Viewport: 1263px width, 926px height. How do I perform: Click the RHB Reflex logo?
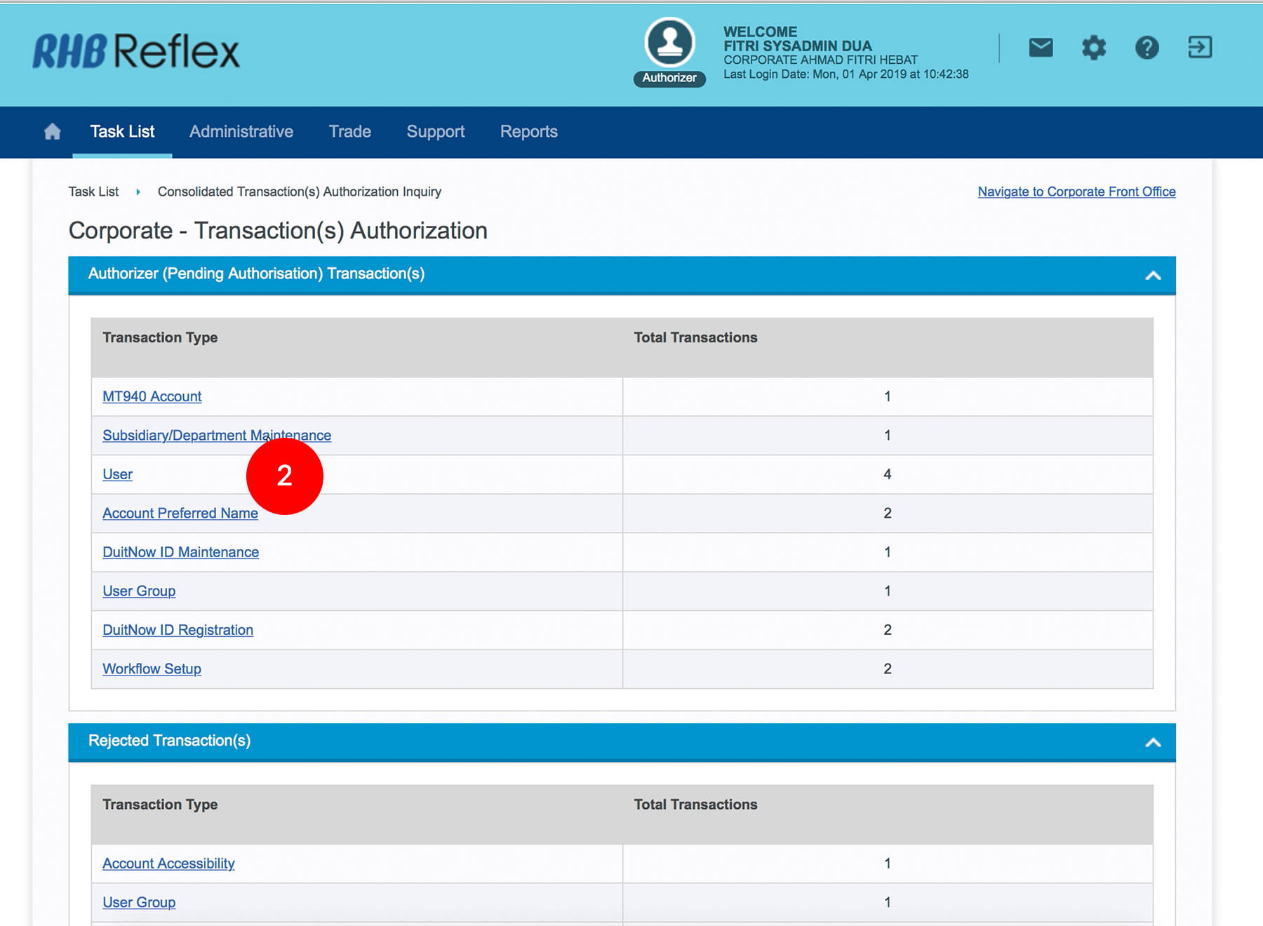pyautogui.click(x=136, y=52)
